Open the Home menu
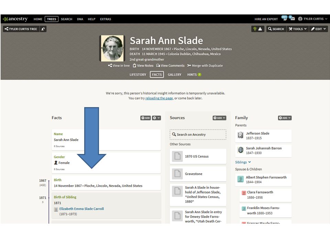The height and width of the screenshot is (248, 330). coord(38,19)
